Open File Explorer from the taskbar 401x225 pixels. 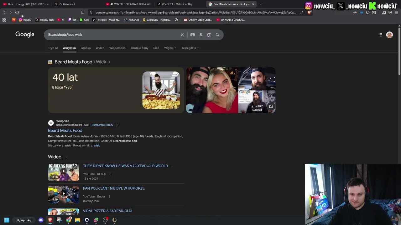(x=77, y=220)
